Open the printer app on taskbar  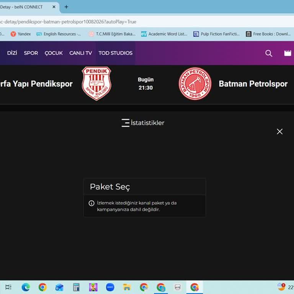click(x=178, y=287)
